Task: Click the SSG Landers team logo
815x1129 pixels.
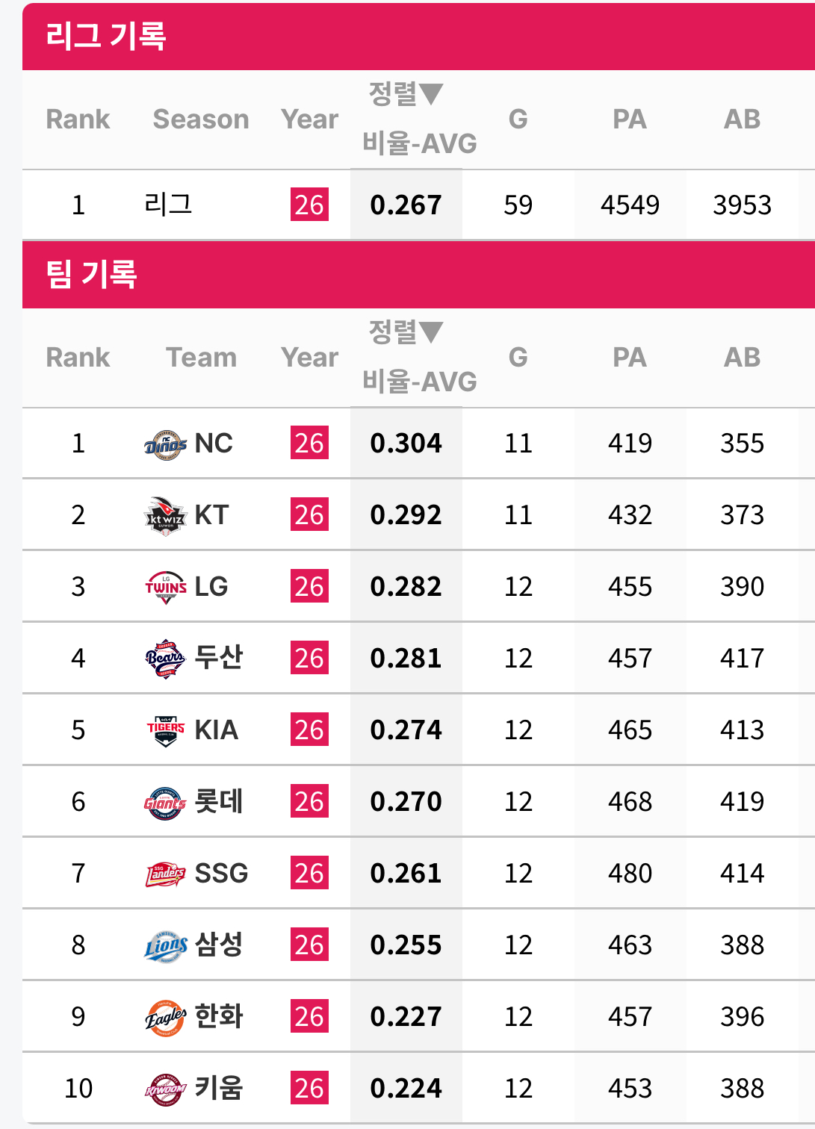Action: [165, 874]
